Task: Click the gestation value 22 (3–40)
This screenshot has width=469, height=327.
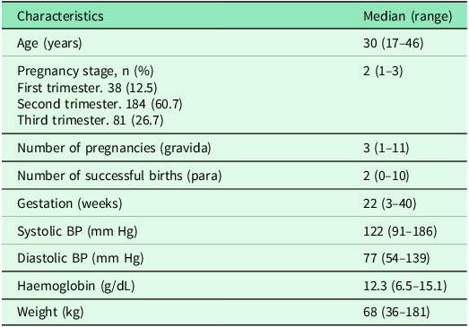Action: pos(390,203)
